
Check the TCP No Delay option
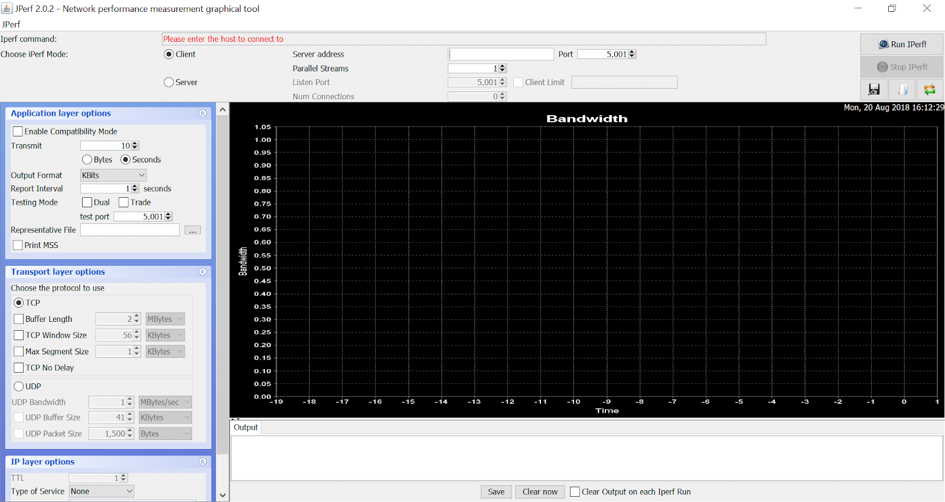tap(19, 368)
